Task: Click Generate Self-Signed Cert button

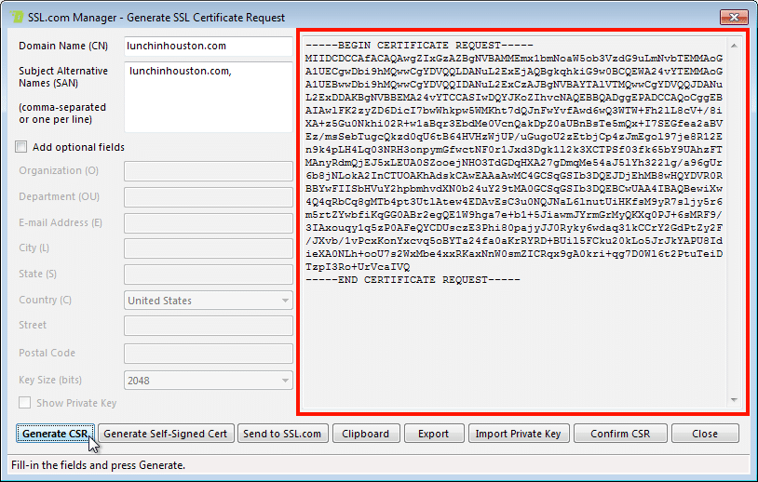Action: (x=166, y=434)
